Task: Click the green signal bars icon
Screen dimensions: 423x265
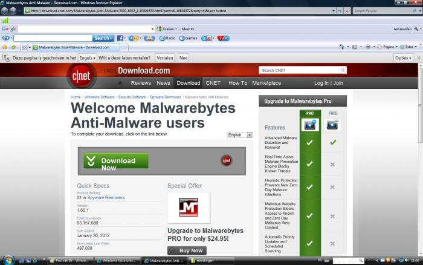Action: tap(5, 20)
